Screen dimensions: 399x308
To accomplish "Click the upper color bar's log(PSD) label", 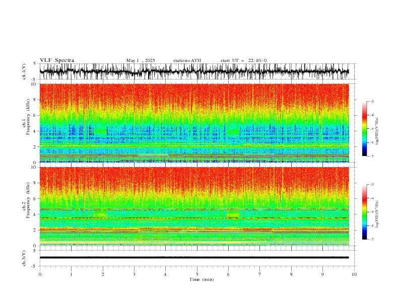I will (x=377, y=131).
